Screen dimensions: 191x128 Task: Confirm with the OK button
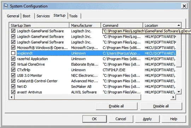[x=94, y=119]
